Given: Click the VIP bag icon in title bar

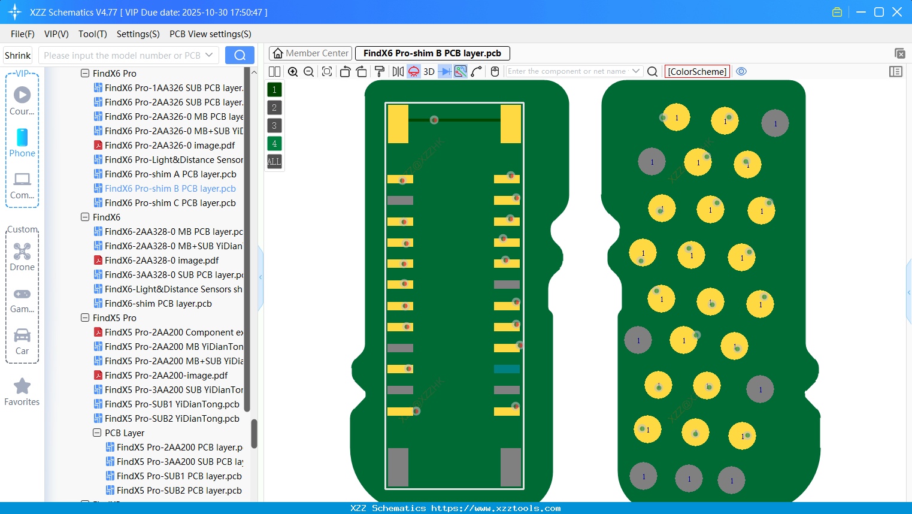Looking at the screenshot, I should tap(837, 12).
